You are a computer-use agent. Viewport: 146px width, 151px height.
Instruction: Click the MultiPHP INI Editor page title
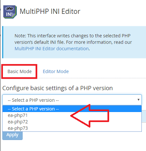[50, 11]
